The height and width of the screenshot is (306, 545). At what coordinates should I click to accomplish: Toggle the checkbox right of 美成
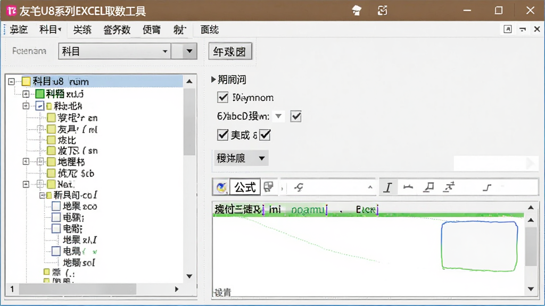pyautogui.click(x=265, y=134)
